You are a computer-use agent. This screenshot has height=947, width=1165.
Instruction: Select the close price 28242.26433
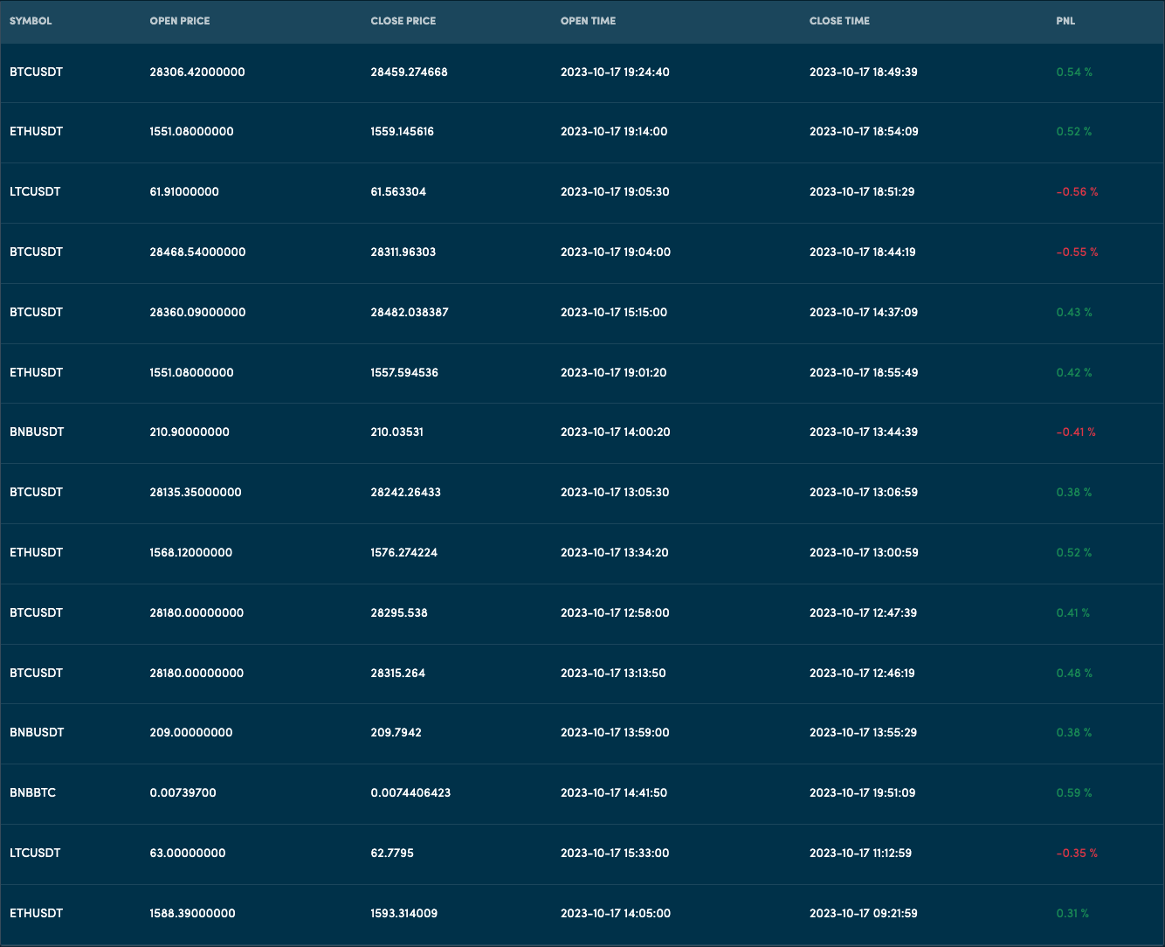click(x=405, y=493)
